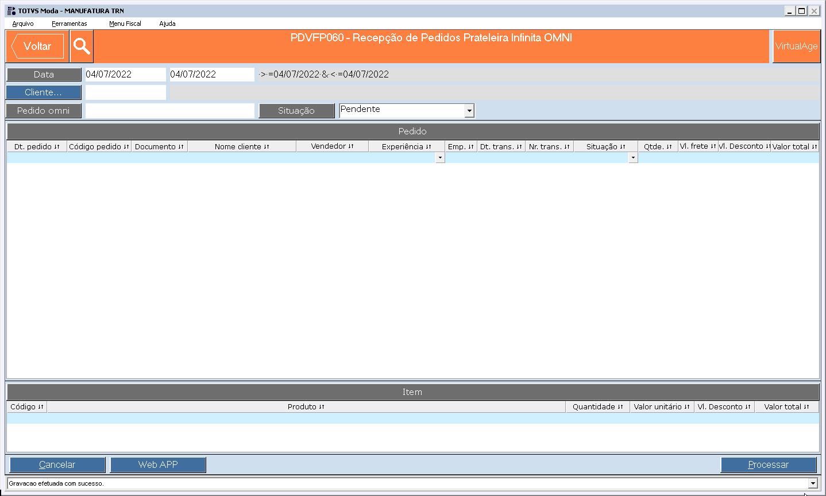Open the Ajuda menu
This screenshot has height=496, width=826.
[x=167, y=24]
